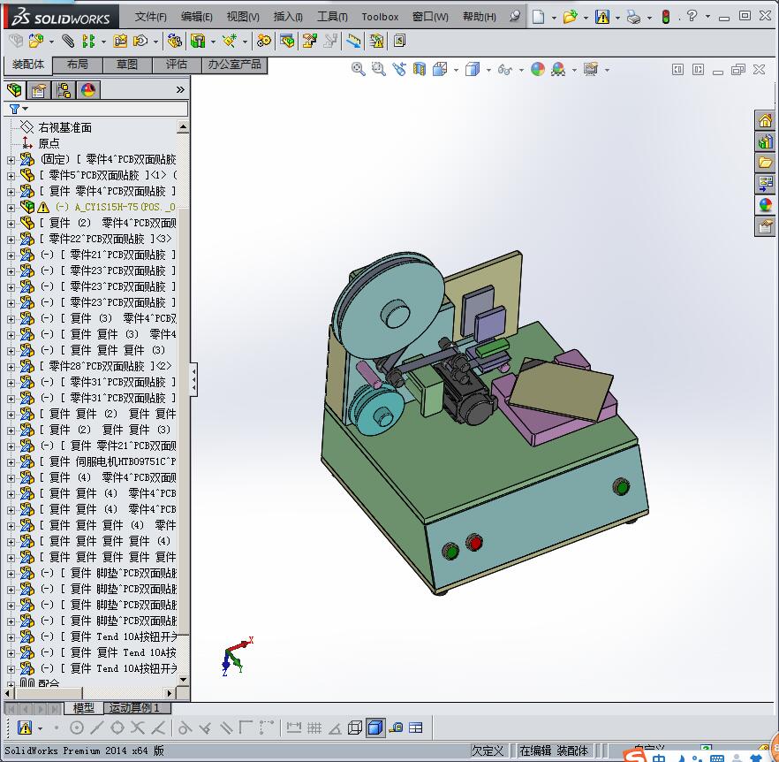Screen dimensions: 779x762
Task: Open the 插入(I) menu
Action: (x=288, y=17)
